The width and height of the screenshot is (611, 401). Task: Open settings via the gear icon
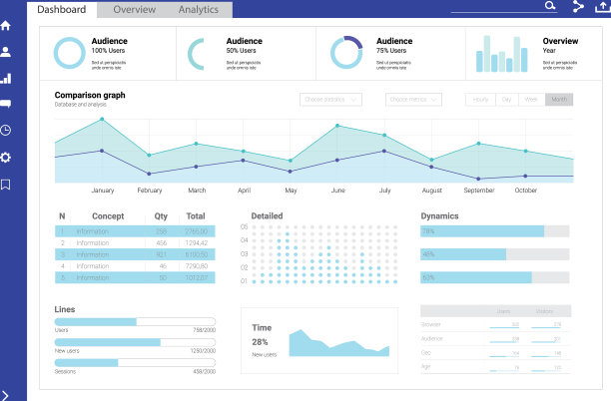click(6, 157)
